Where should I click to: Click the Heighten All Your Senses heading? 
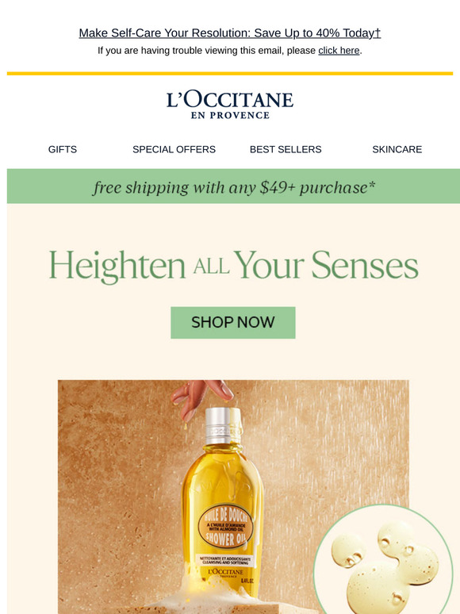[234, 266]
